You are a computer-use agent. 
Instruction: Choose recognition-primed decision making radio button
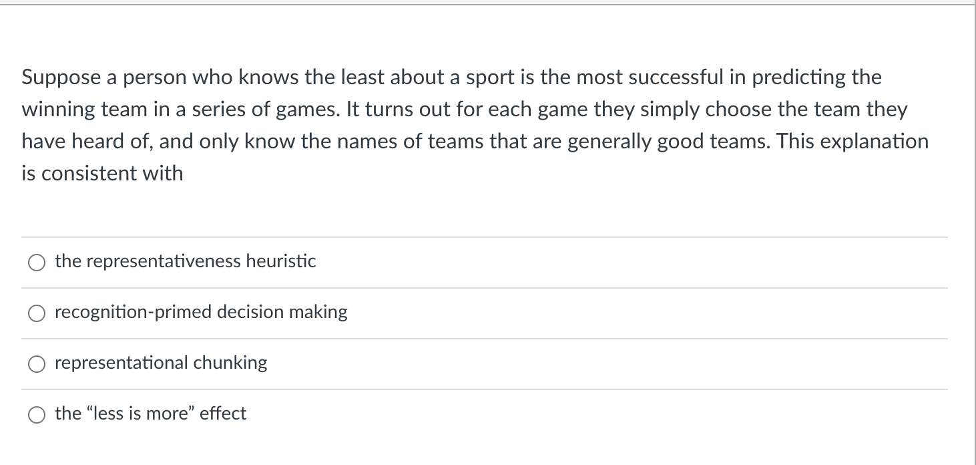pos(35,314)
